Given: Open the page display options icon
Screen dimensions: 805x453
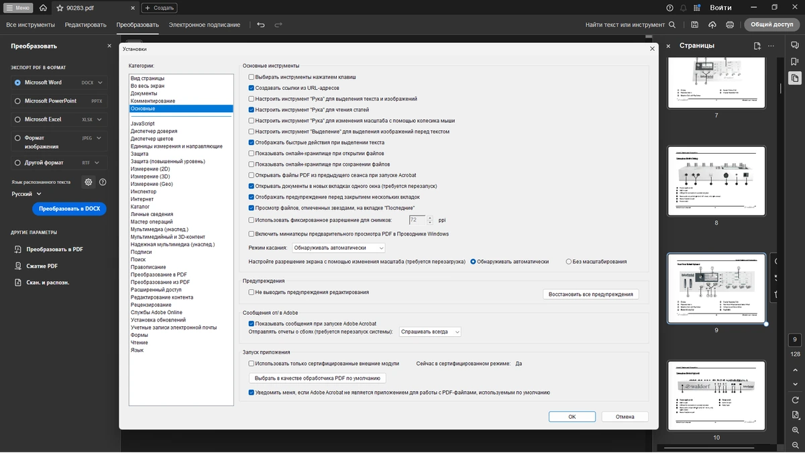Looking at the screenshot, I should tap(795, 415).
